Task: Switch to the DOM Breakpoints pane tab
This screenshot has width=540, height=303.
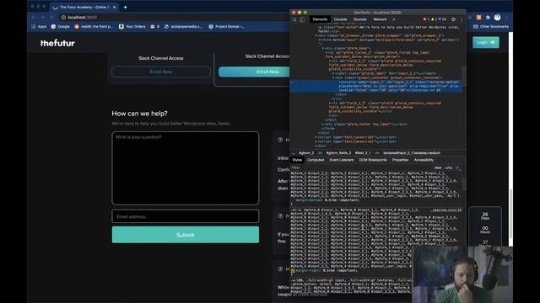Action: pyautogui.click(x=373, y=160)
